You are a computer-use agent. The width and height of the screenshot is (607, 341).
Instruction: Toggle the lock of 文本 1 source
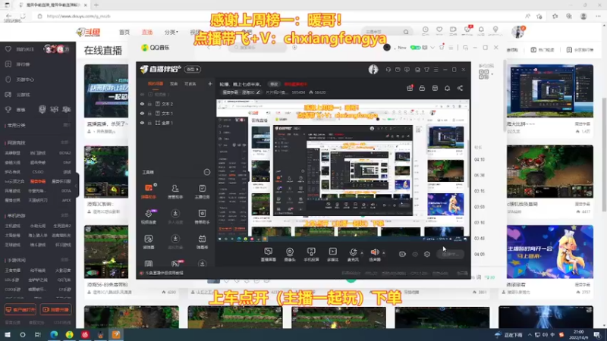point(149,114)
